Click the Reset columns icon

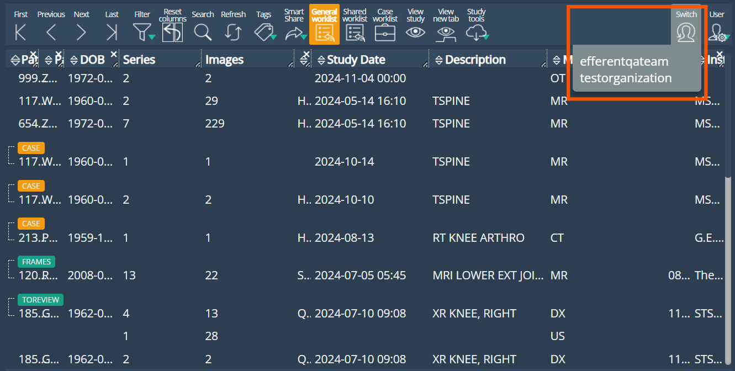(172, 33)
